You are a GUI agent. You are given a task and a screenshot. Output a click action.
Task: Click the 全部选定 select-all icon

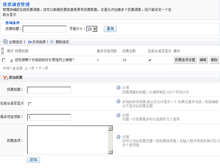coord(5,42)
